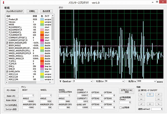Click the GYRO HPF input field

[83, 107]
